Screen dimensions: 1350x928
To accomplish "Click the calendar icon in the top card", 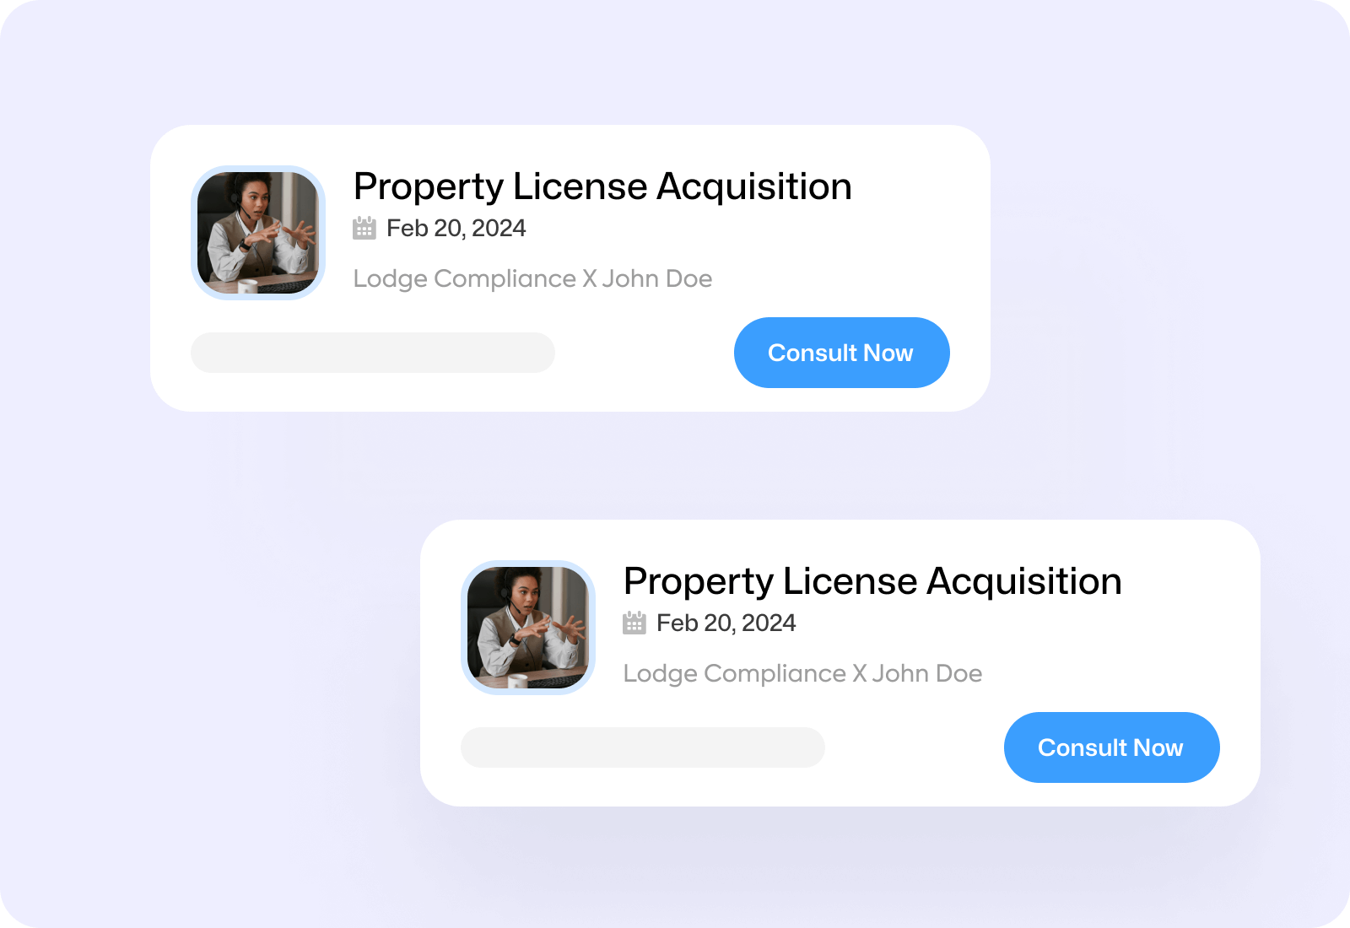I will [x=364, y=228].
